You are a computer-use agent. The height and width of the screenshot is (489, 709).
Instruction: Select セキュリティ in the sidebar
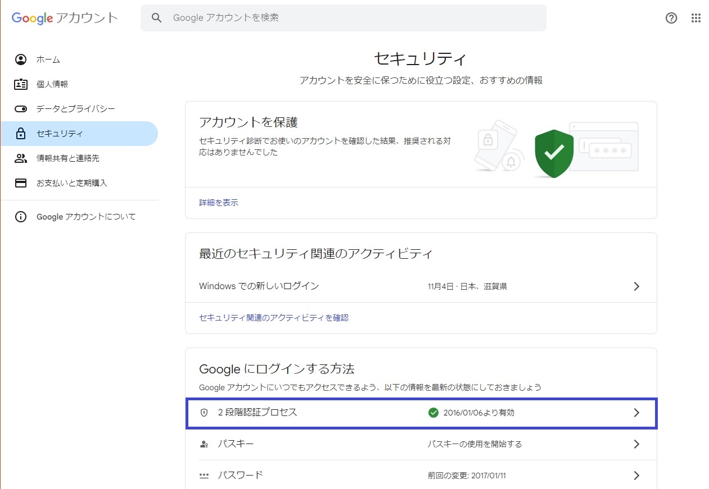60,134
